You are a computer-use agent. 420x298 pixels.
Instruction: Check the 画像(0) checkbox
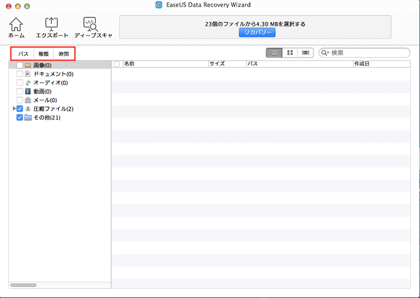tap(19, 65)
